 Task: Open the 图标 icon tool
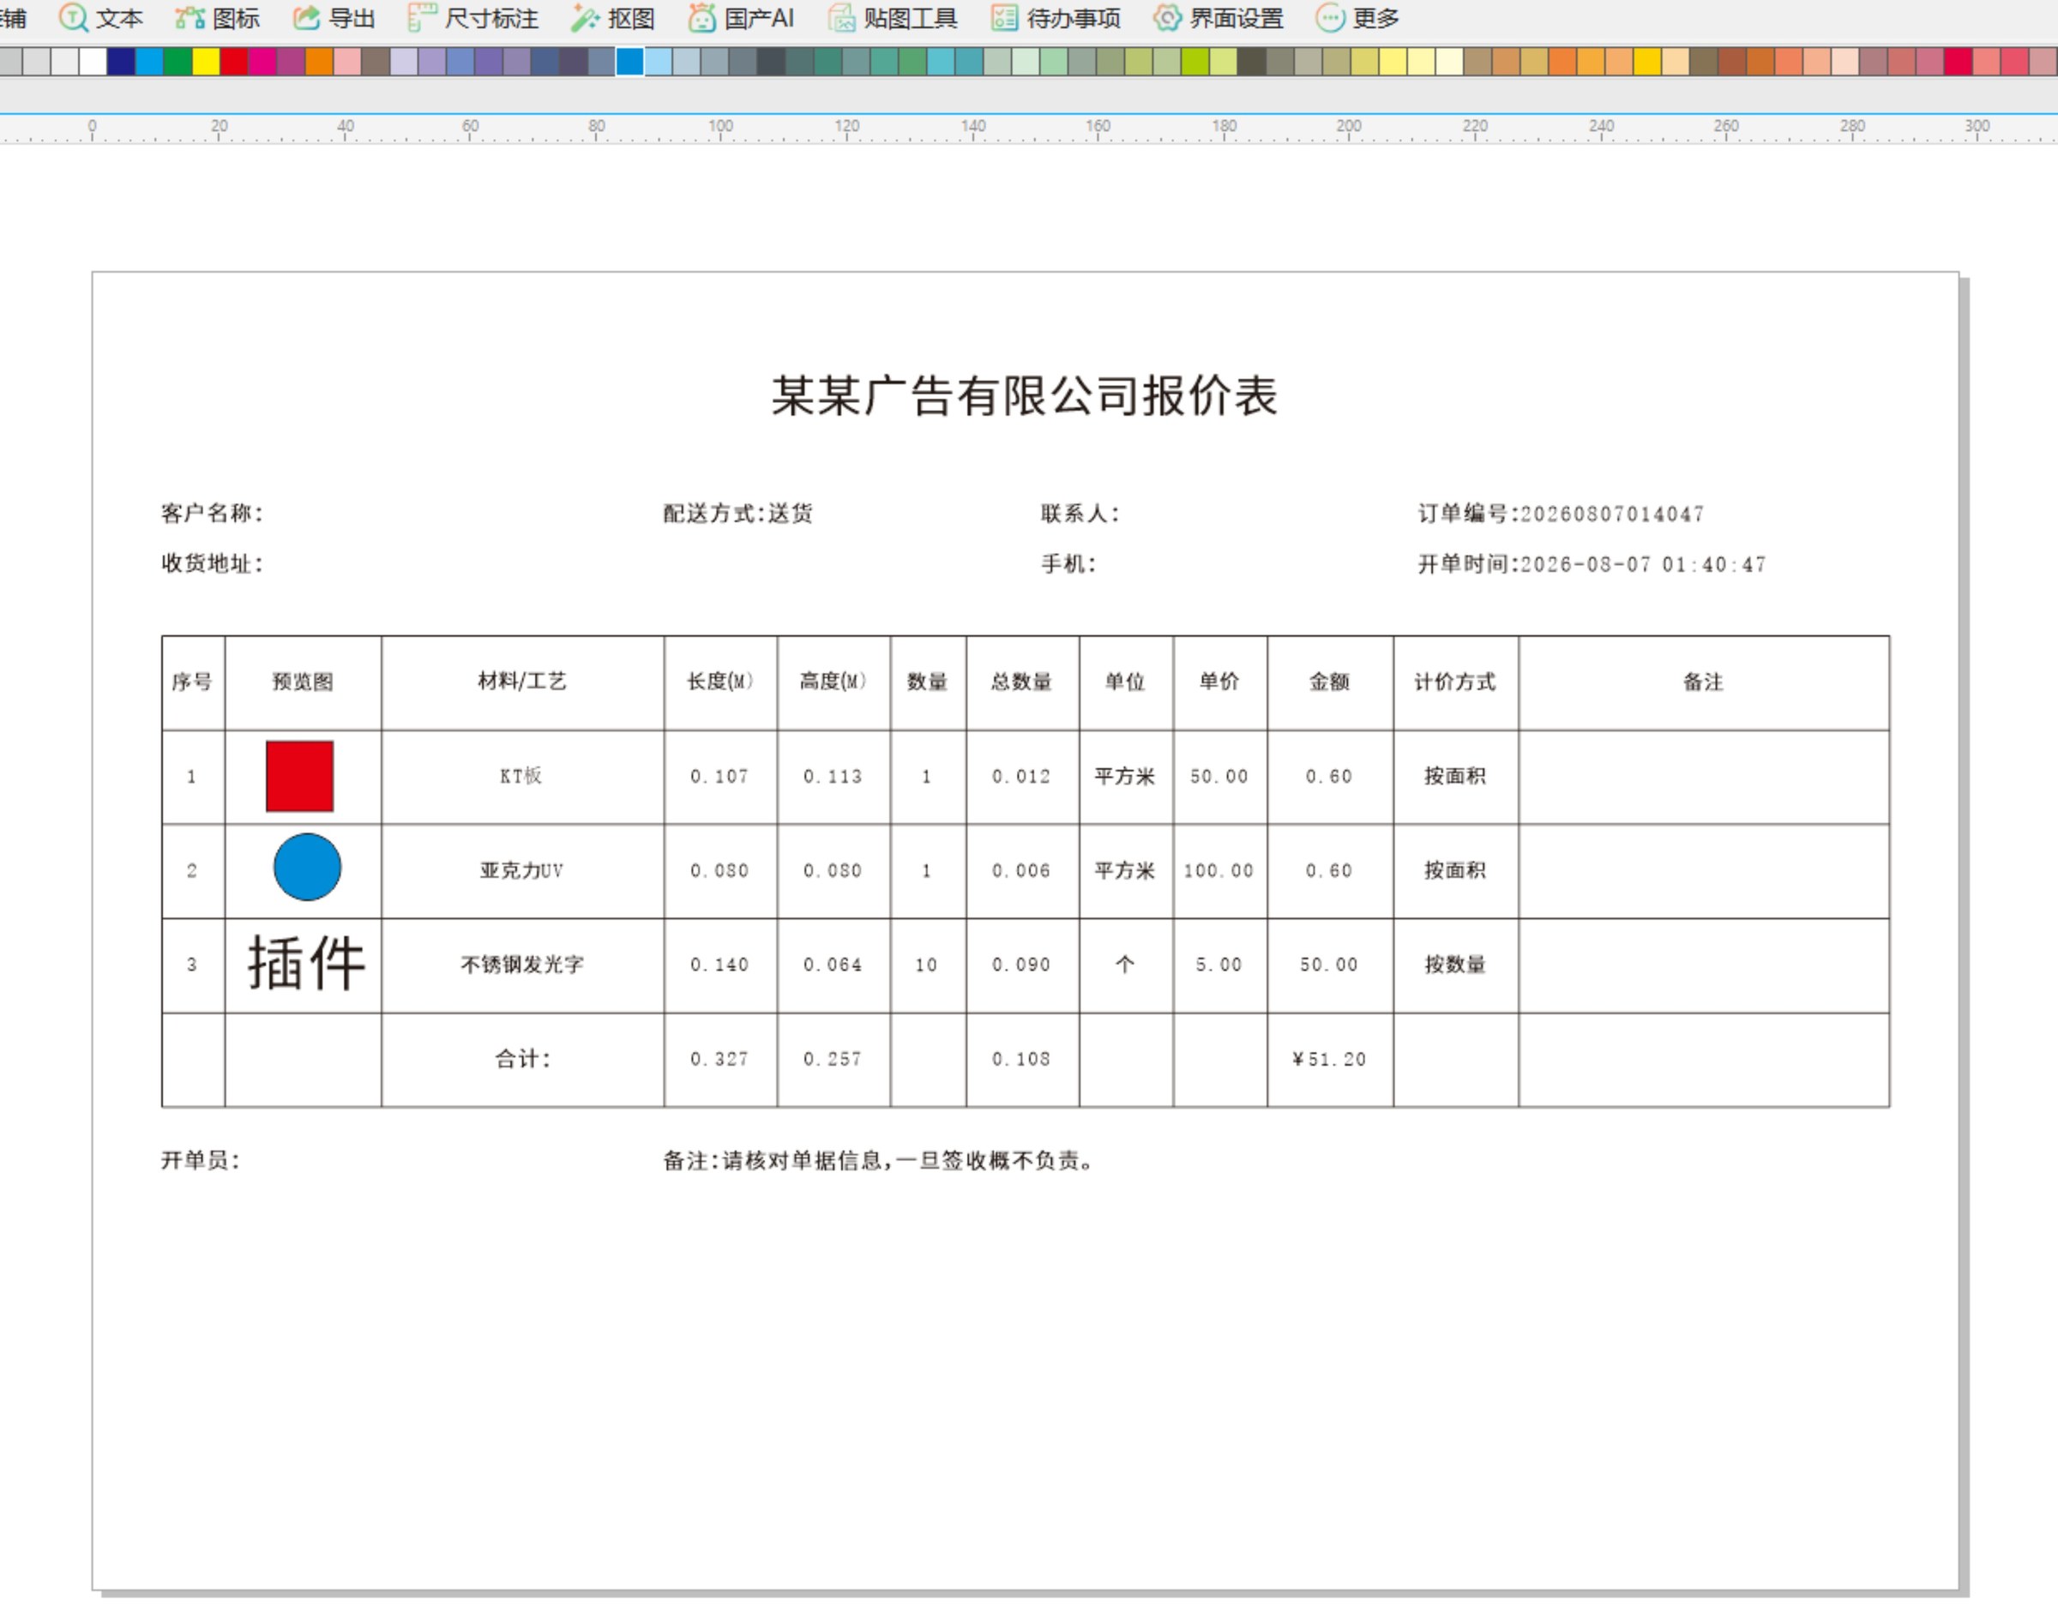pyautogui.click(x=218, y=18)
